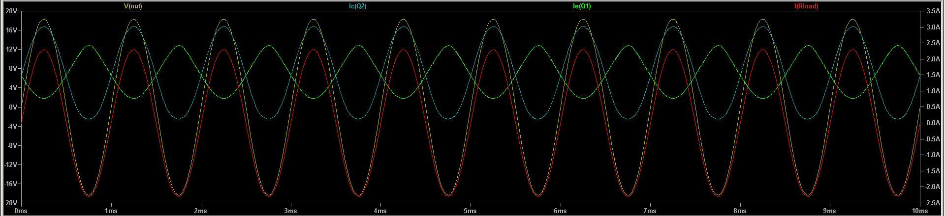This screenshot has width=945, height=216.
Task: Click the 3.0A right axis label
Action: 933,27
